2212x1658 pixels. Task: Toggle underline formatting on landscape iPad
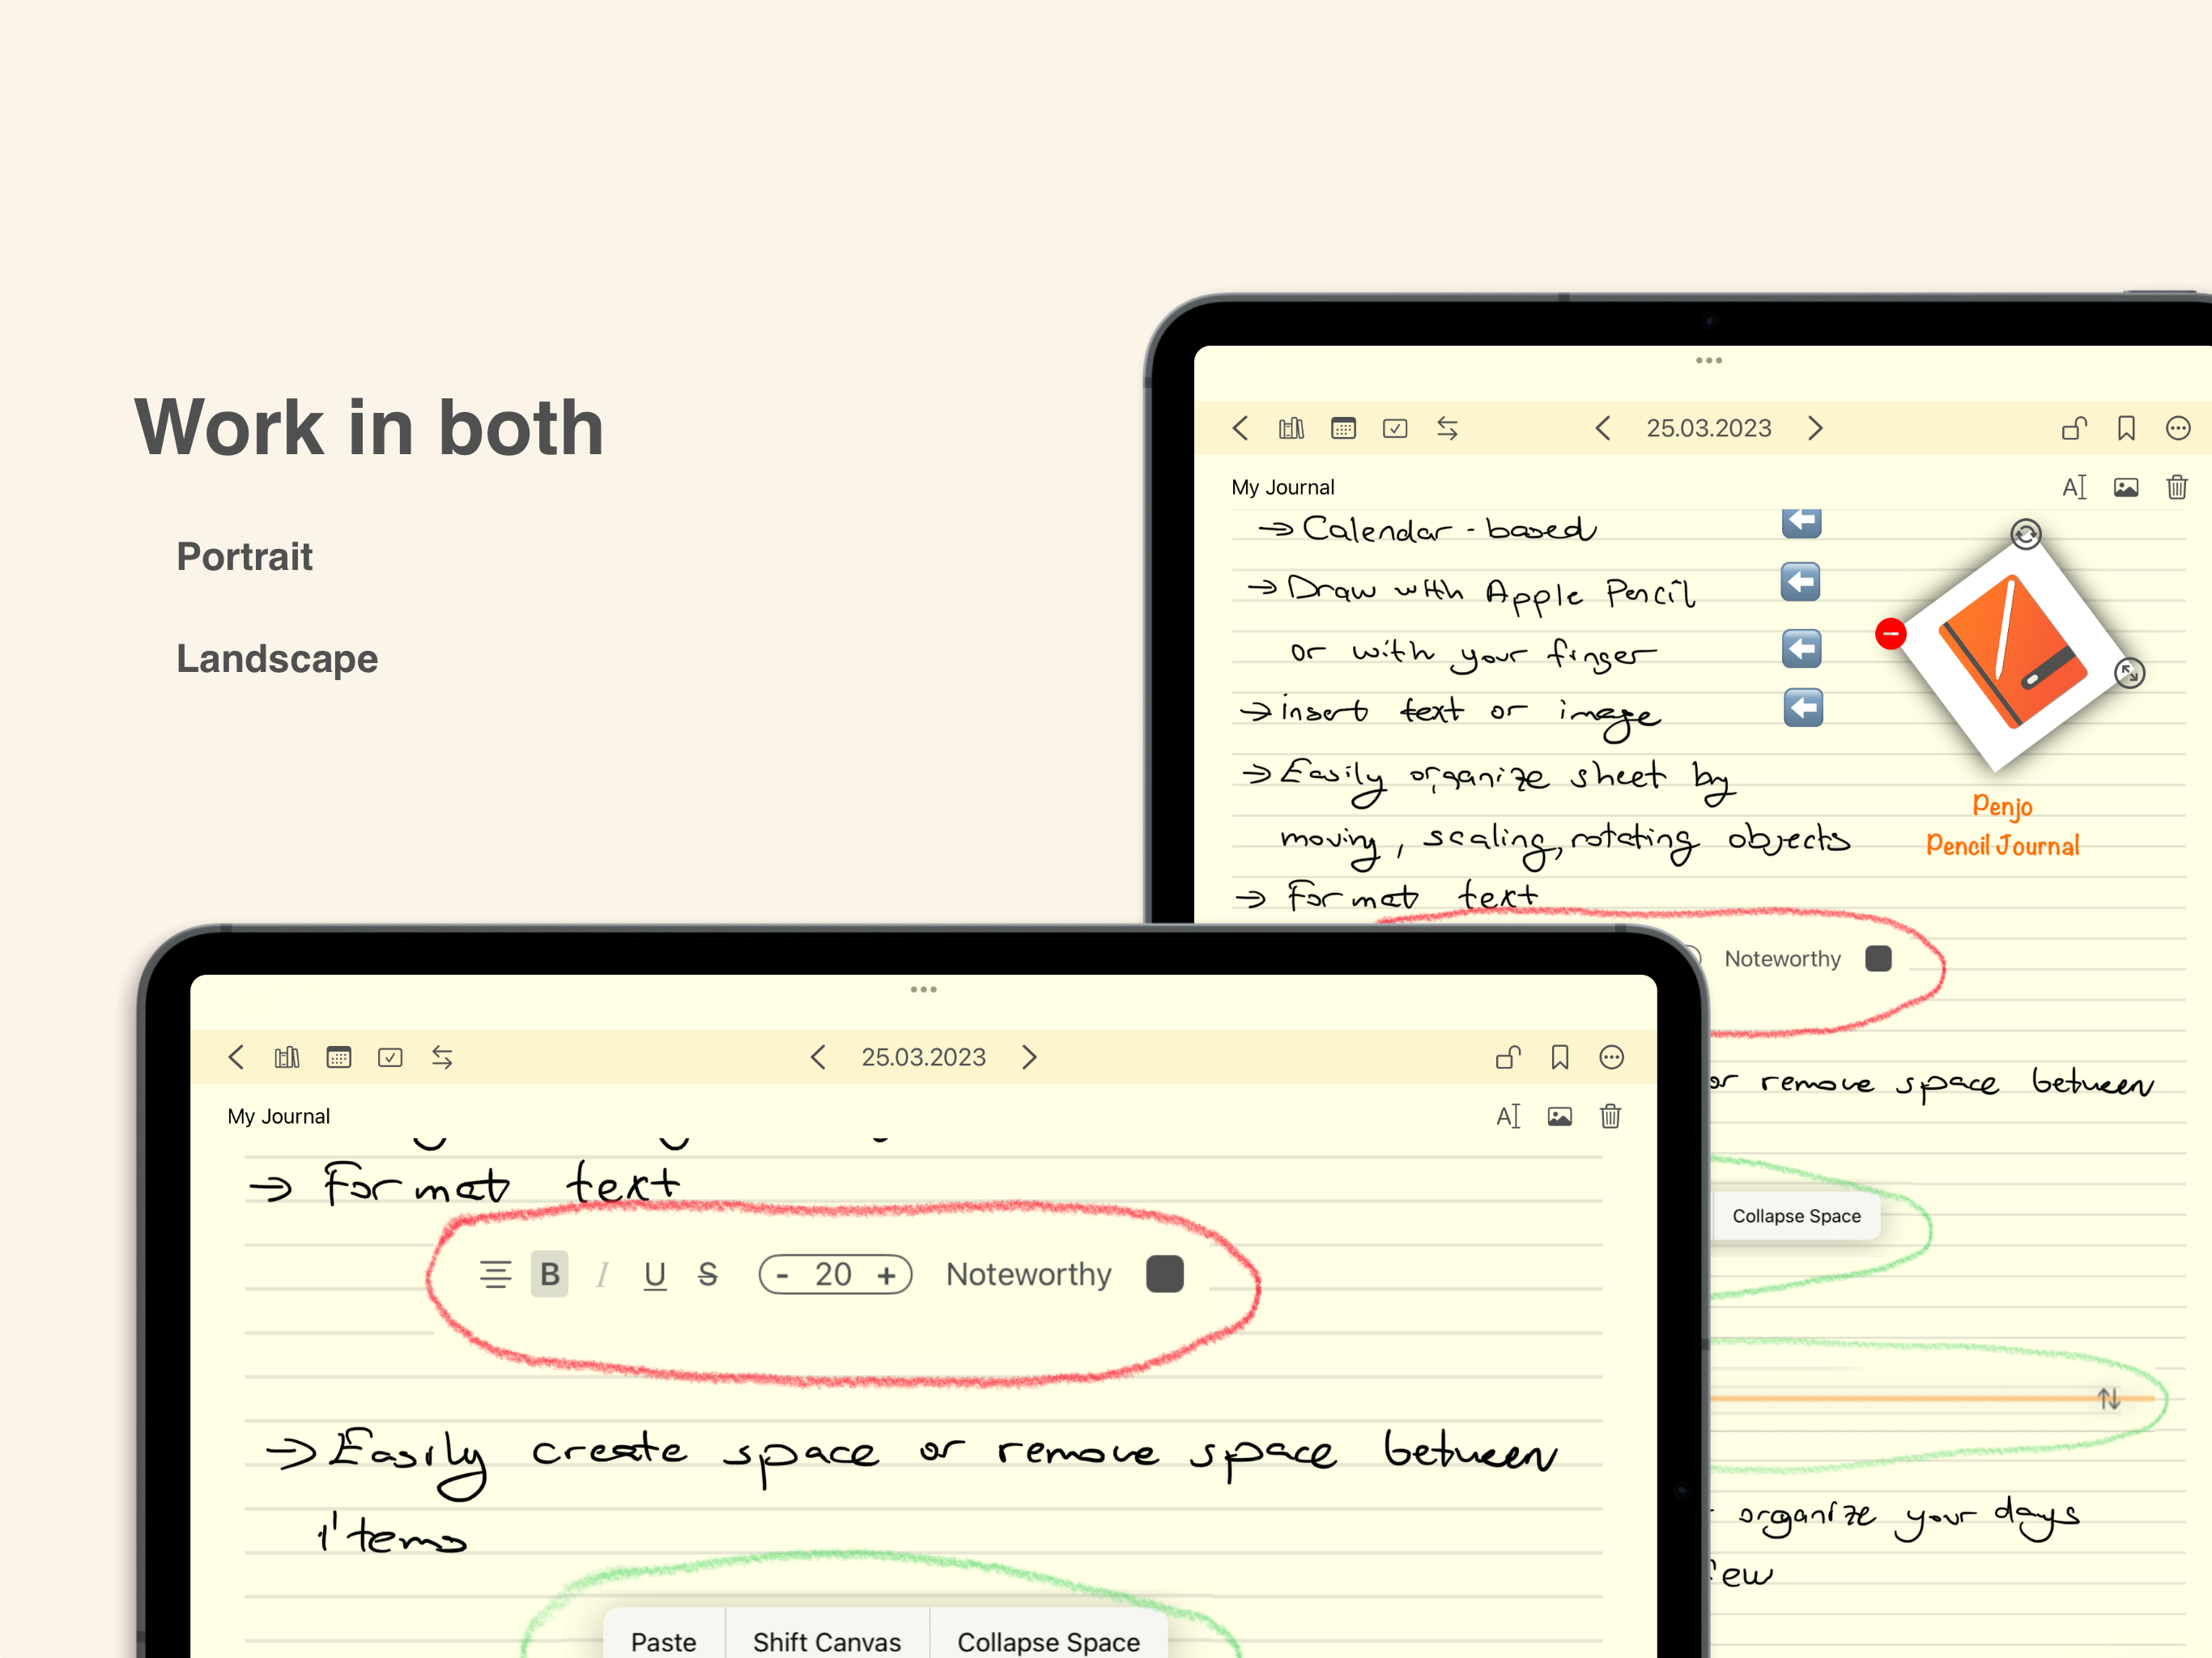[x=655, y=1274]
